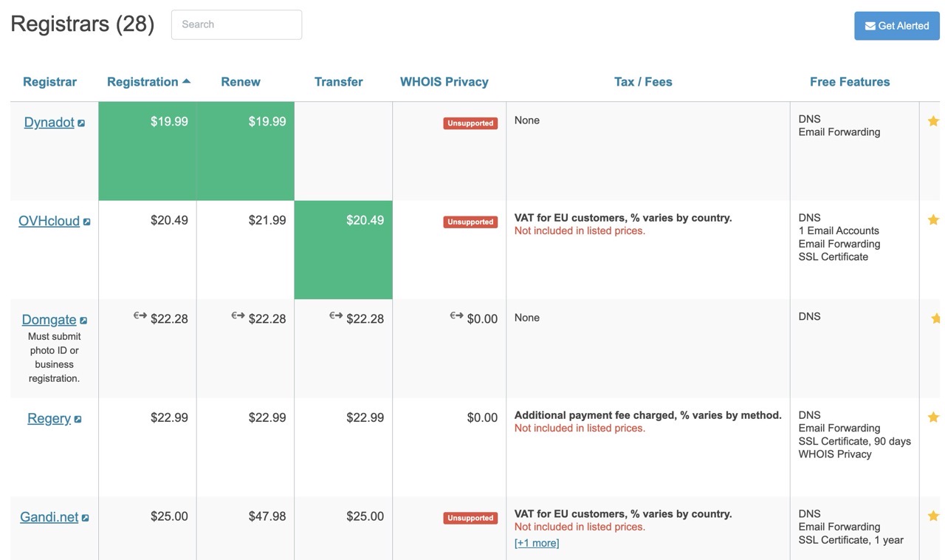Click the currency conversion icon by Domgate WHOIS price

tap(456, 315)
